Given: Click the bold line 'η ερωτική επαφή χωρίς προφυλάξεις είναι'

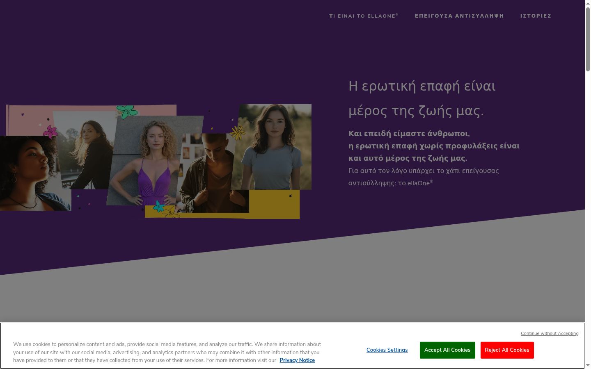Looking at the screenshot, I should click(x=434, y=146).
